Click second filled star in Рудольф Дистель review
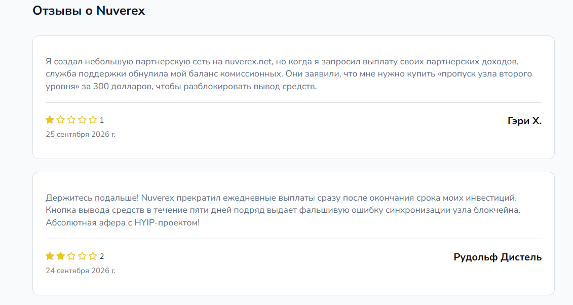 pyautogui.click(x=61, y=256)
